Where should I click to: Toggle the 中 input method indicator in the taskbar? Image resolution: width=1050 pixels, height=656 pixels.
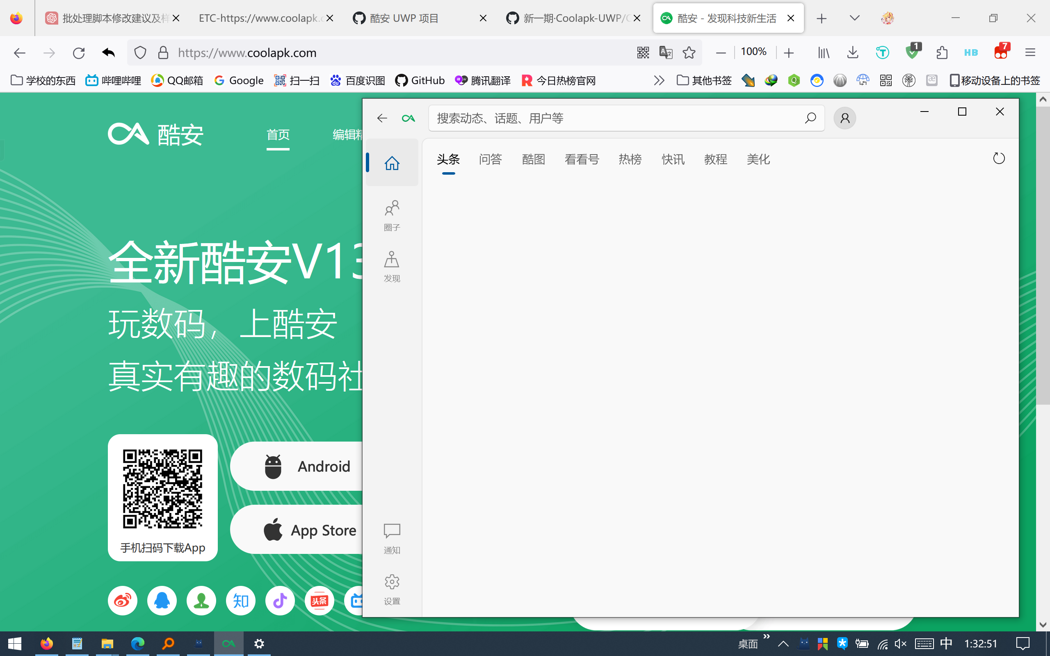(x=946, y=643)
